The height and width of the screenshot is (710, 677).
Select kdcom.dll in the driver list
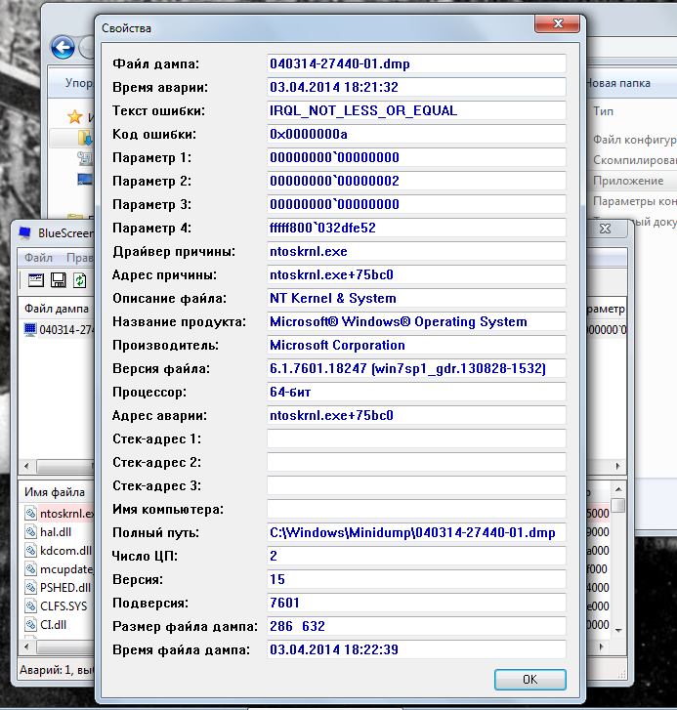[x=61, y=551]
